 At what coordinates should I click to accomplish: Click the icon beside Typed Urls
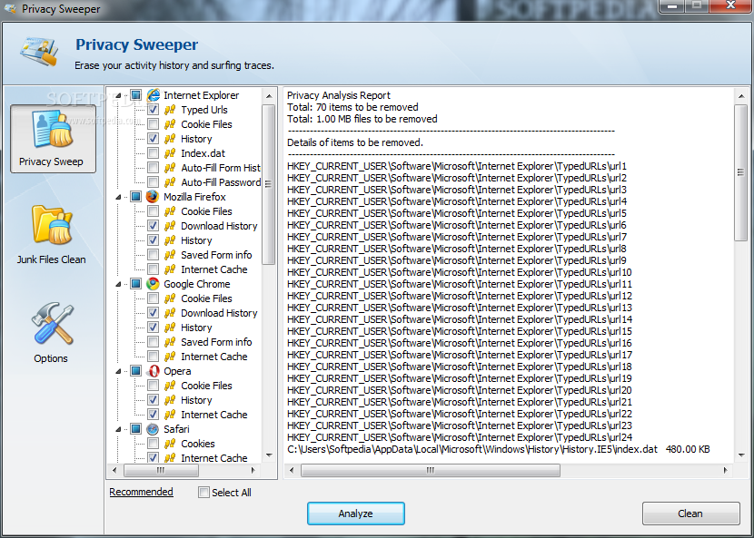pos(170,110)
